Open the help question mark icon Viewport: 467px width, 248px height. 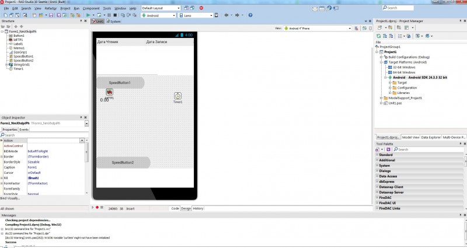tap(250, 15)
